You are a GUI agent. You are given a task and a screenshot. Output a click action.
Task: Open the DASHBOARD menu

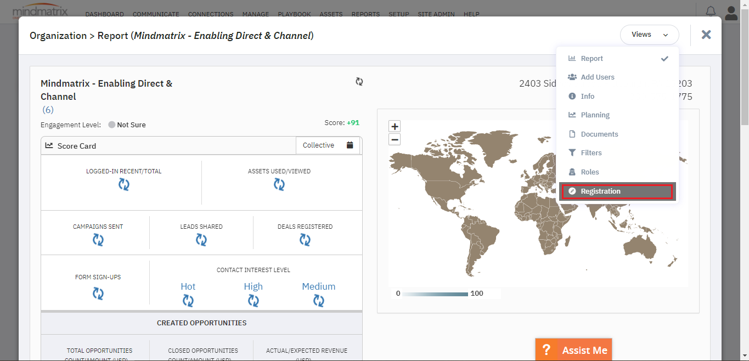[x=105, y=14]
